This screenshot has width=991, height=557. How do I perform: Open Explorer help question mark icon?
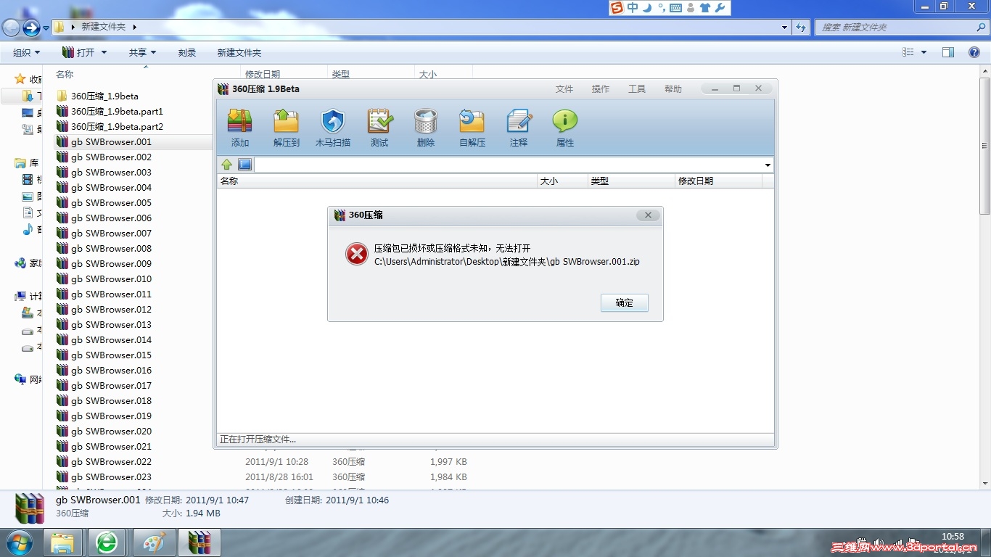[x=974, y=53]
